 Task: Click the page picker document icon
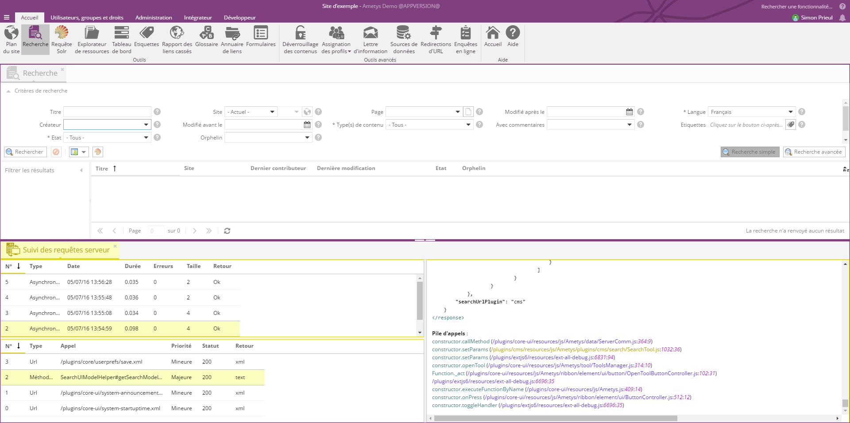(468, 112)
